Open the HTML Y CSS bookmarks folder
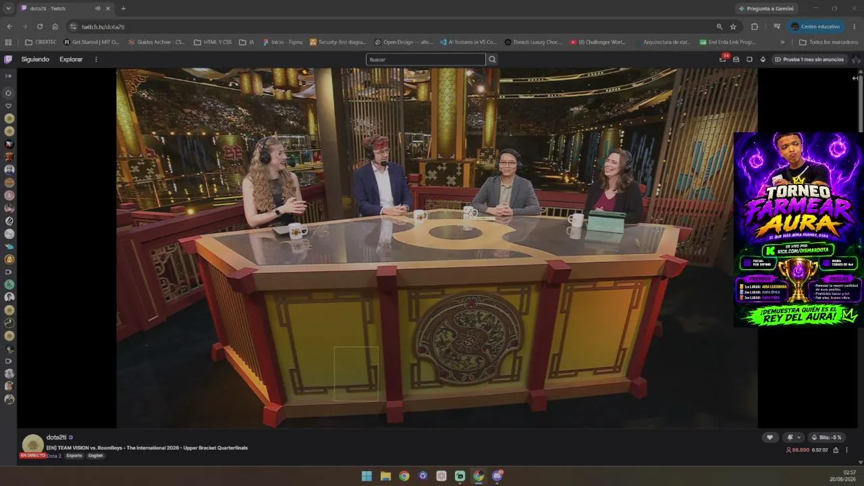The width and height of the screenshot is (864, 486). 213,42
